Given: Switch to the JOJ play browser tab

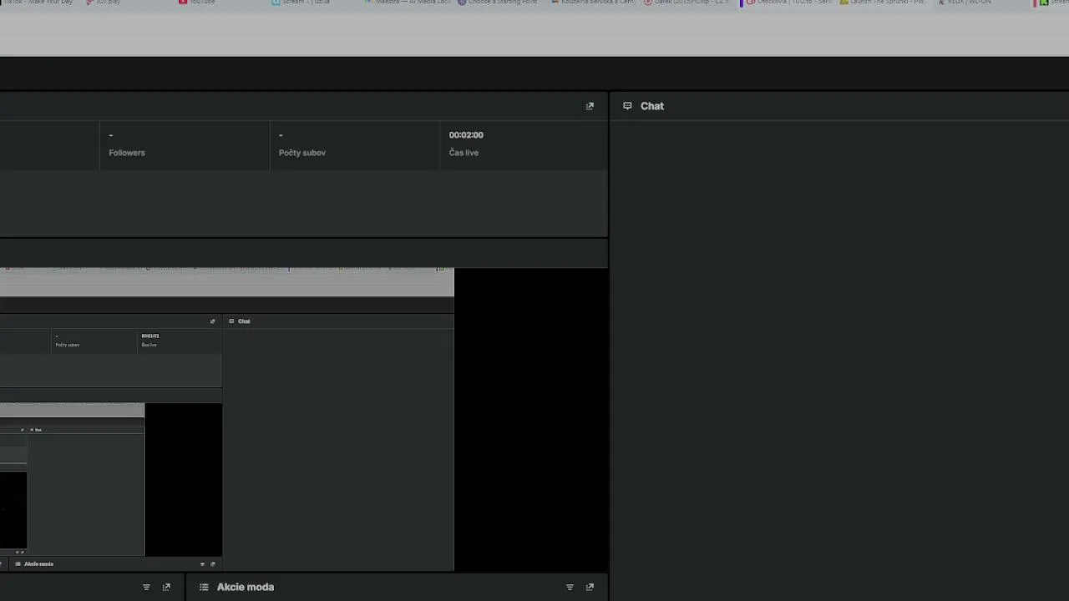Looking at the screenshot, I should coord(104,3).
